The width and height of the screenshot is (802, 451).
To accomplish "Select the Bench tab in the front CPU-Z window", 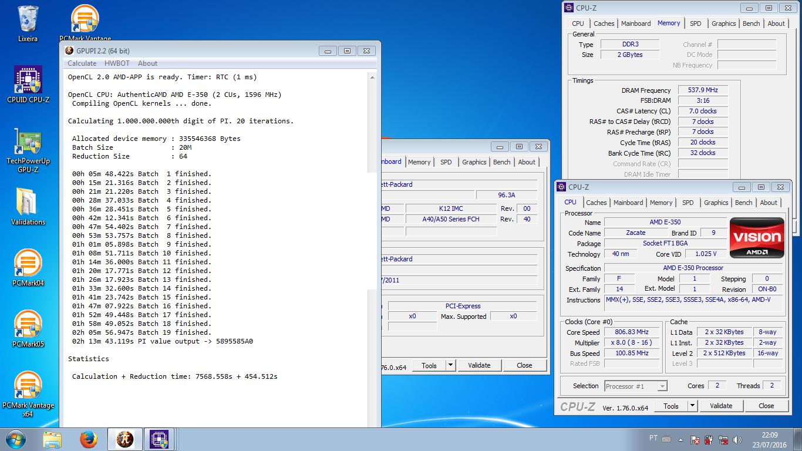I will point(743,203).
